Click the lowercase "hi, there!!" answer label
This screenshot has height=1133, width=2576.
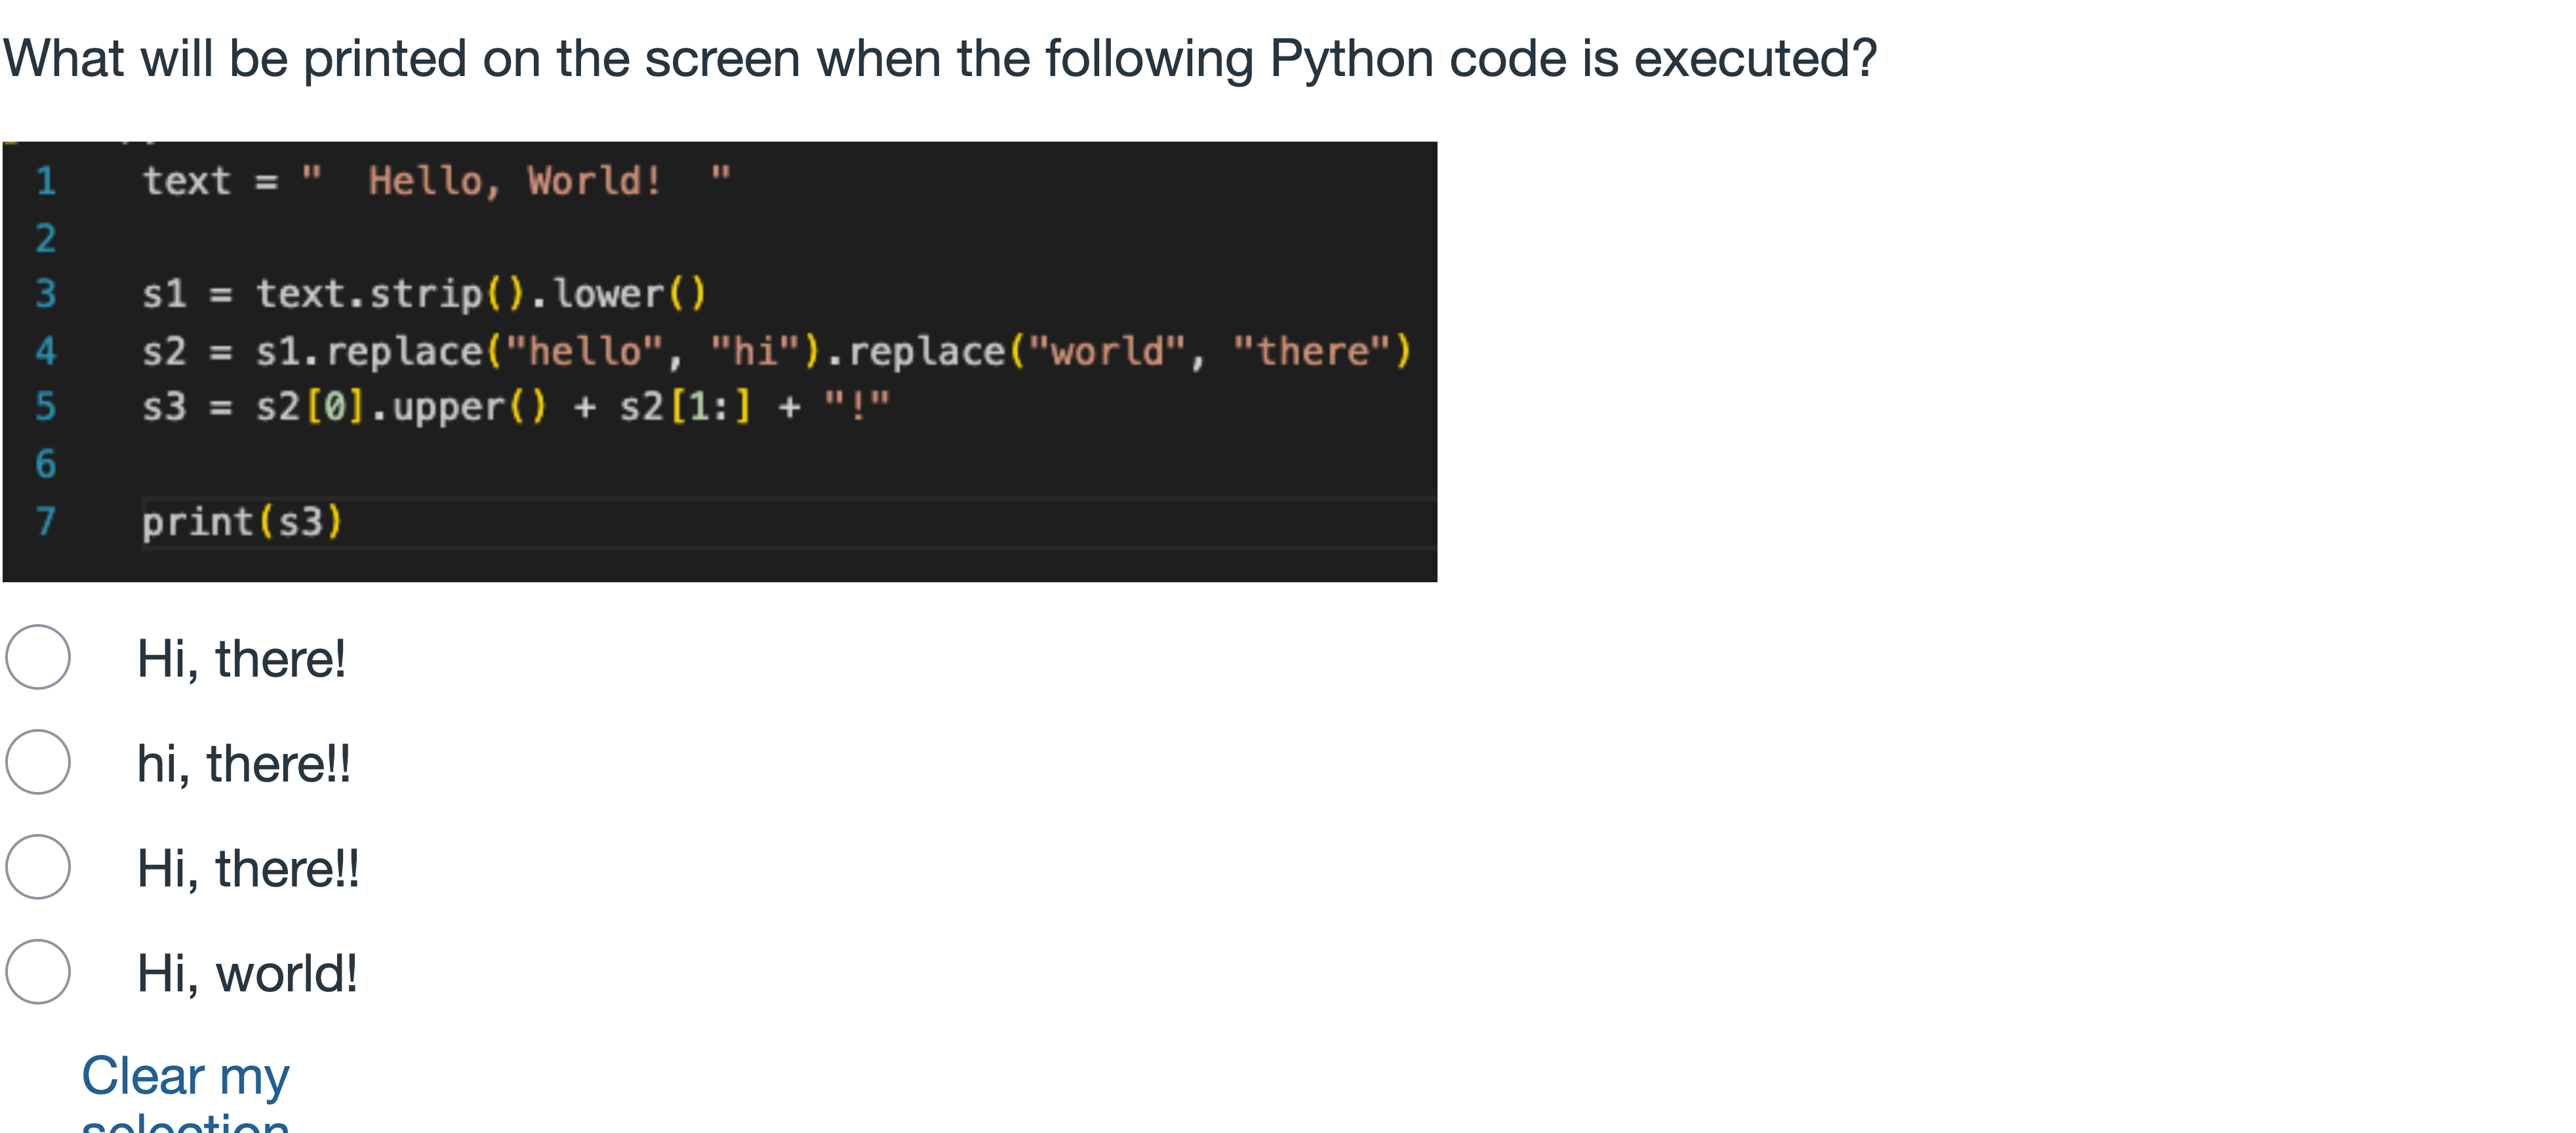tap(244, 764)
